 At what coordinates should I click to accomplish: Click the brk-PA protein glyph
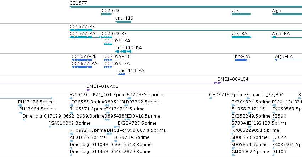pyautogui.click(x=241, y=60)
